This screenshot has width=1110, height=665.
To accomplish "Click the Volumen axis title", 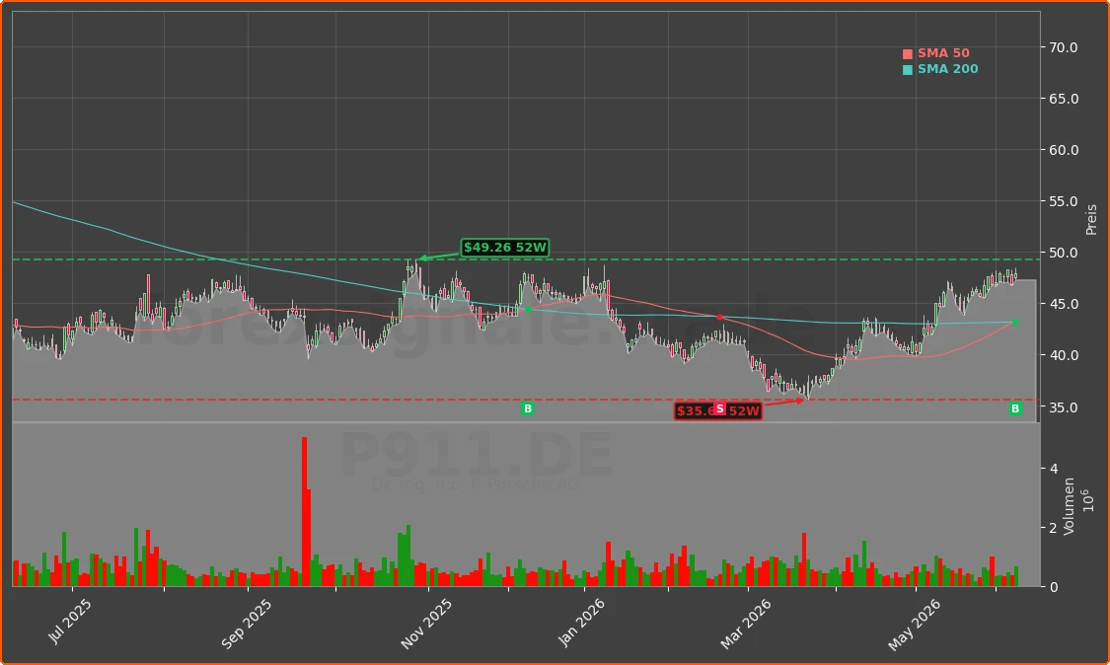I will point(1069,505).
